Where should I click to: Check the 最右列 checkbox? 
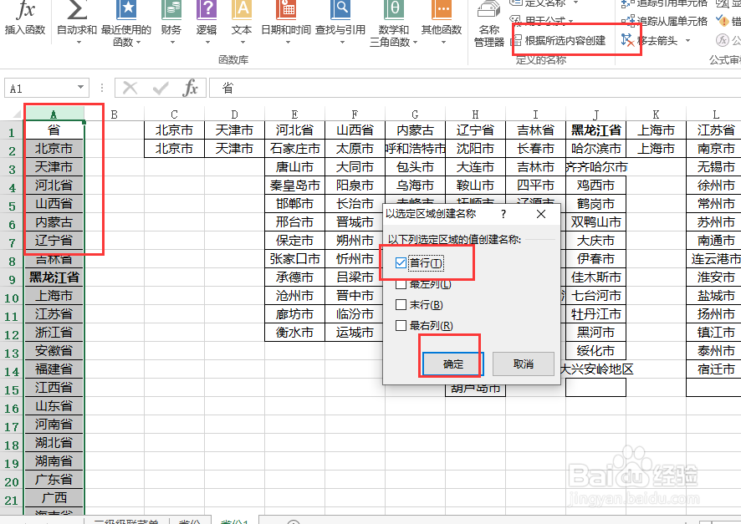[x=400, y=326]
